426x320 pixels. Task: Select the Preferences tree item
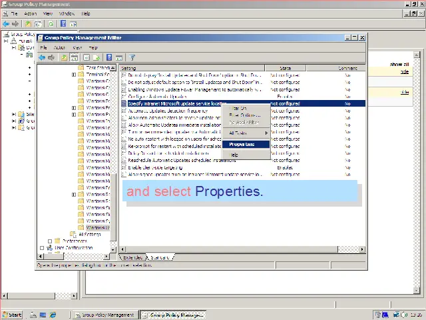point(75,241)
